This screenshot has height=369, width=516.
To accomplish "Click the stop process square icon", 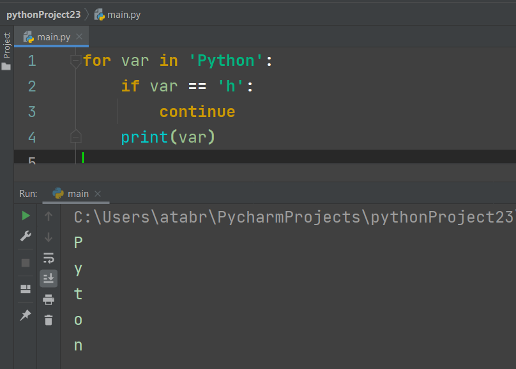I will click(26, 263).
